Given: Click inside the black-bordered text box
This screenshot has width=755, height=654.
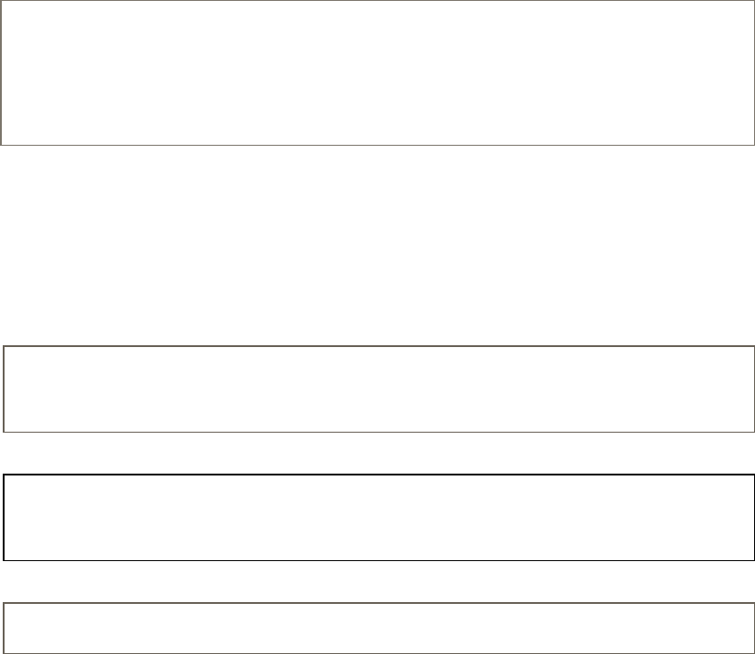Looking at the screenshot, I should pos(379,516).
